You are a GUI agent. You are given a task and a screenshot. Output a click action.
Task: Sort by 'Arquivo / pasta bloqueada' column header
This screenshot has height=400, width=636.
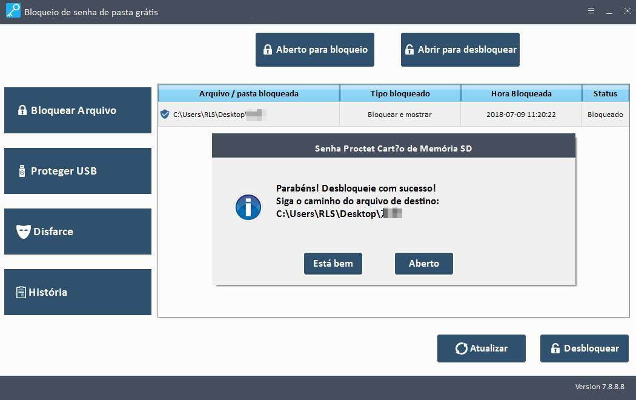tap(248, 93)
